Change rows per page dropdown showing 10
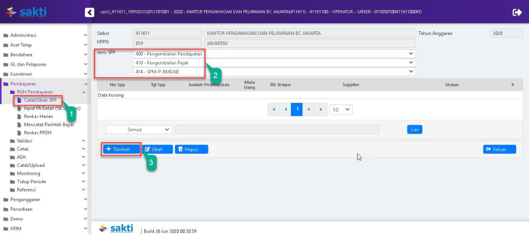The image size is (529, 236). (340, 110)
